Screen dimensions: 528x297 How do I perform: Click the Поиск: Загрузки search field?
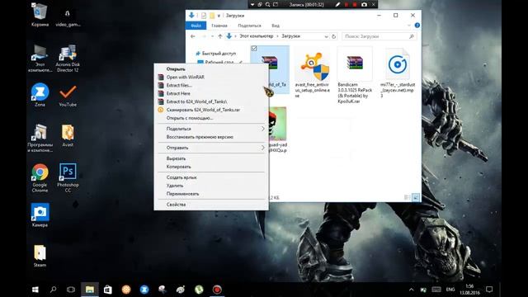point(379,36)
